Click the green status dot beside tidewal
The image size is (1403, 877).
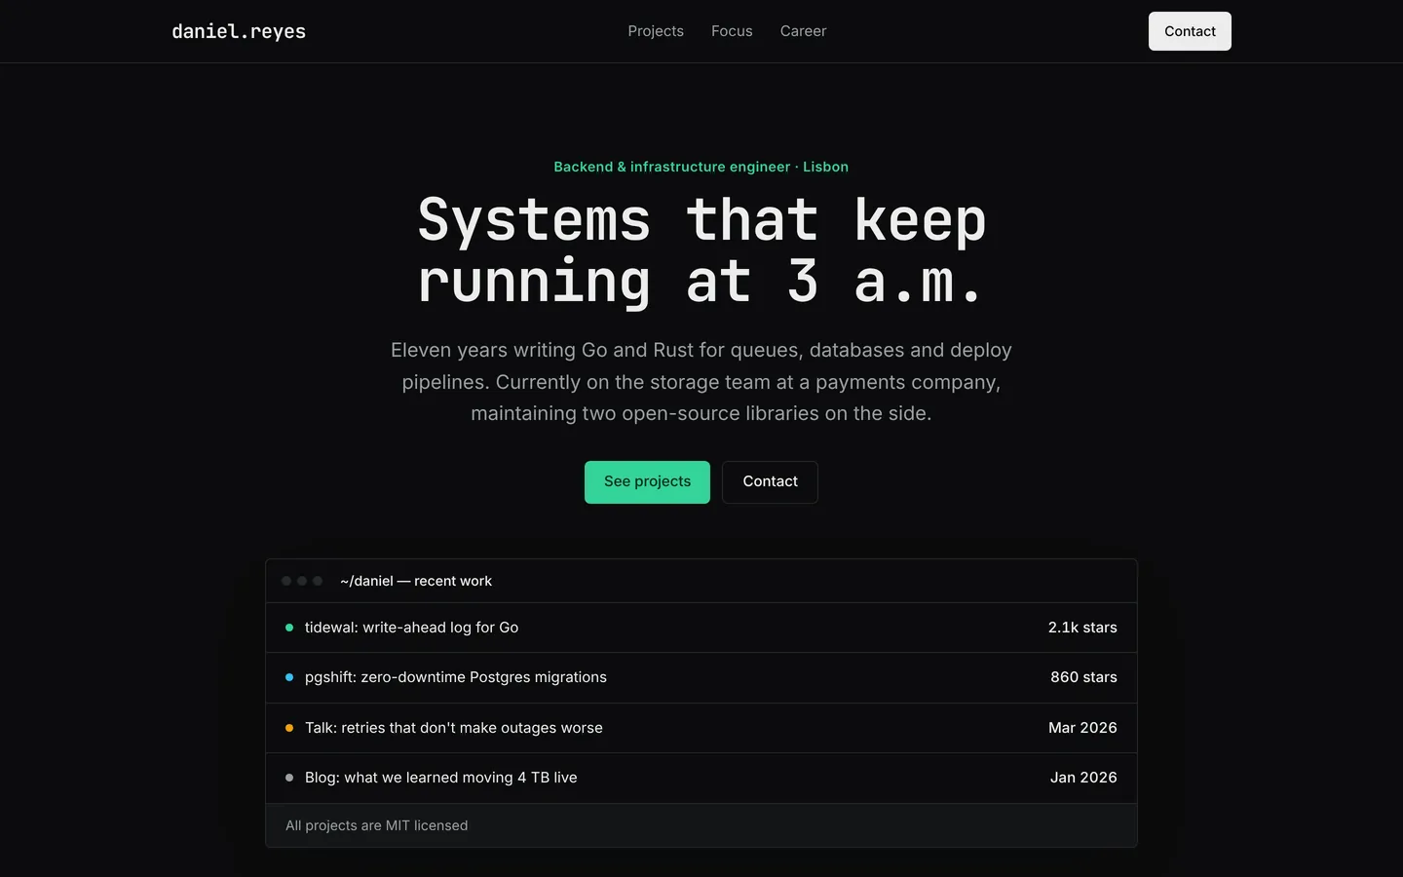click(289, 628)
